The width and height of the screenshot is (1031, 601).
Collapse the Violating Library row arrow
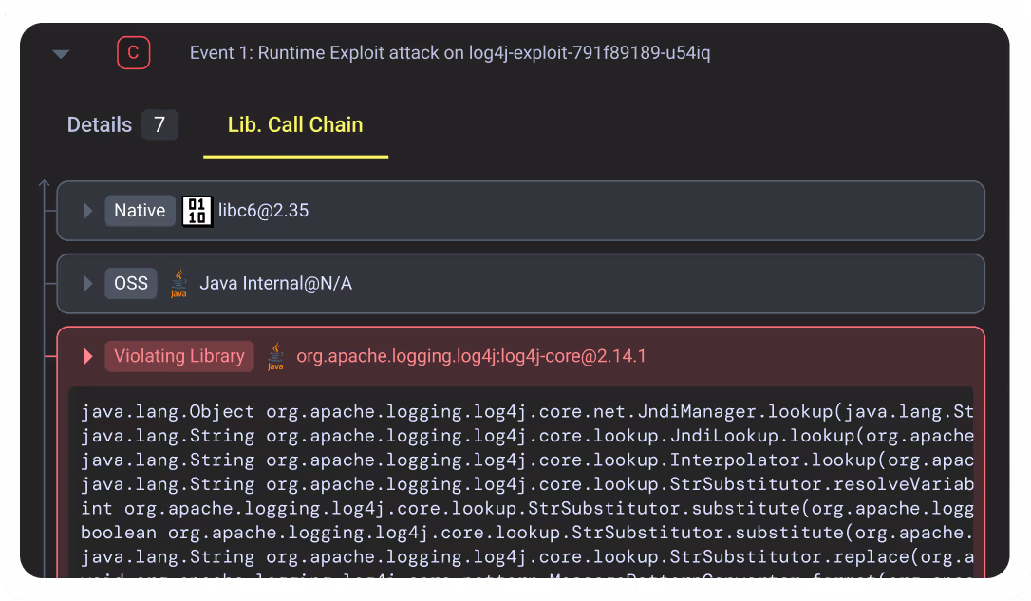(87, 356)
